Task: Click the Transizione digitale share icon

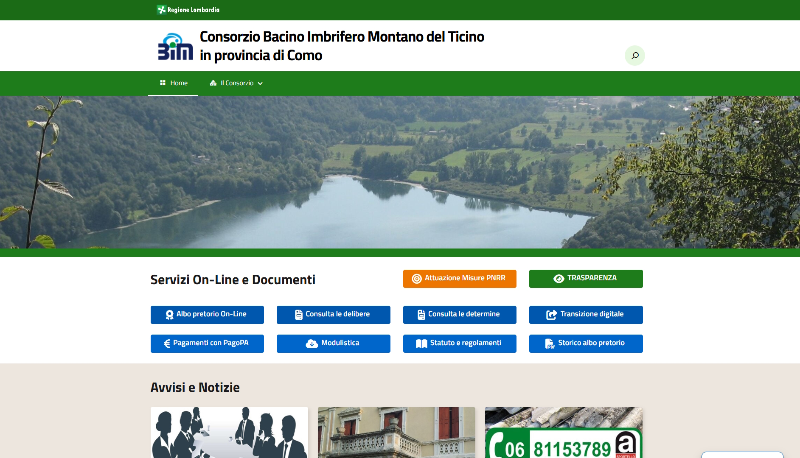Action: (x=551, y=315)
